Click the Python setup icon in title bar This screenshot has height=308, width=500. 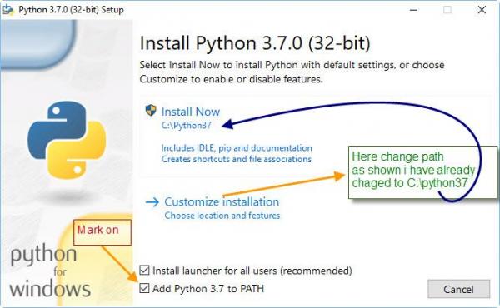point(8,10)
